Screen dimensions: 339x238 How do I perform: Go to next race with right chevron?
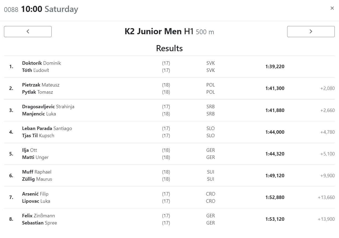pyautogui.click(x=311, y=32)
